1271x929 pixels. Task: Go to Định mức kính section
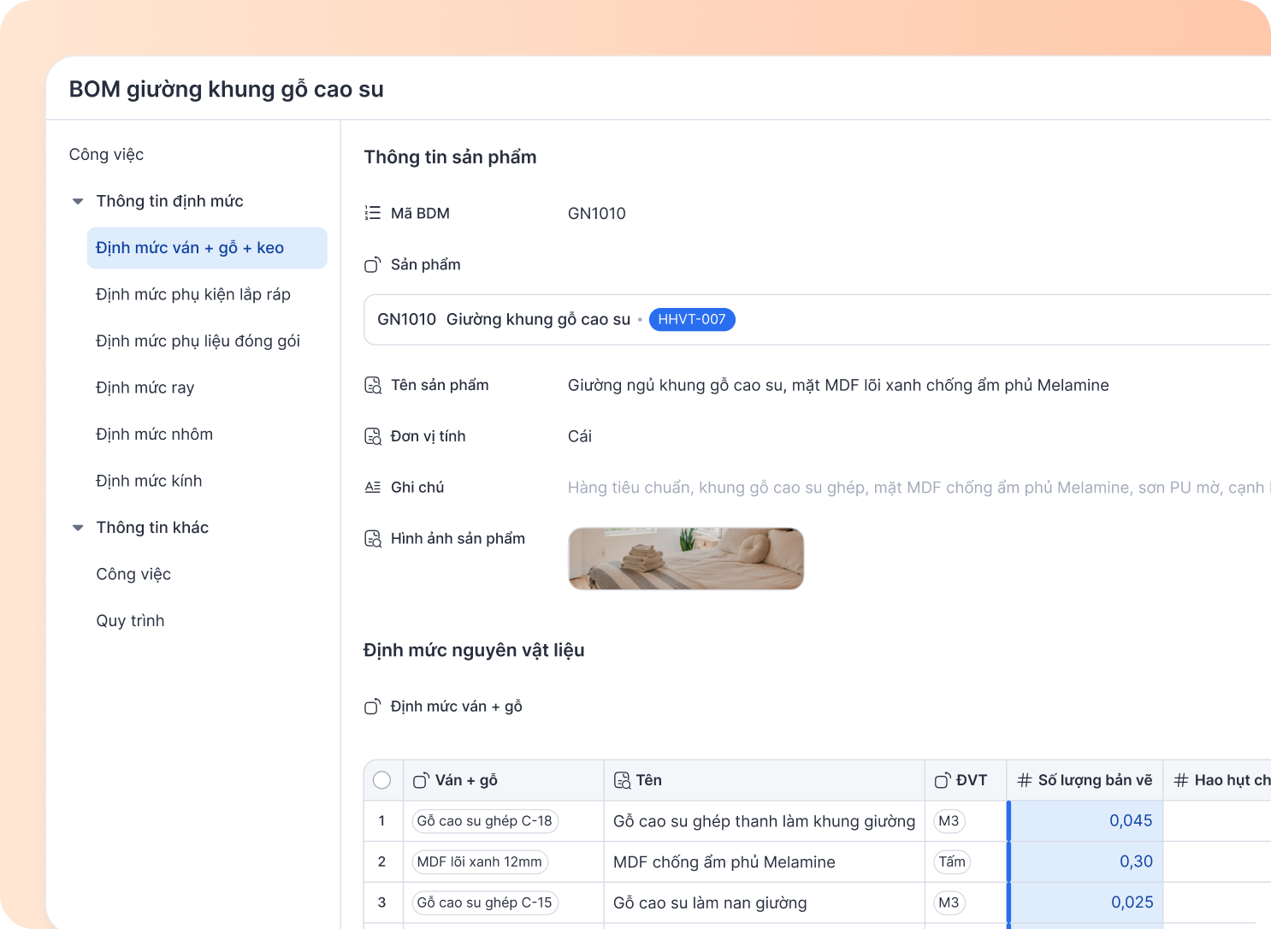(x=149, y=481)
